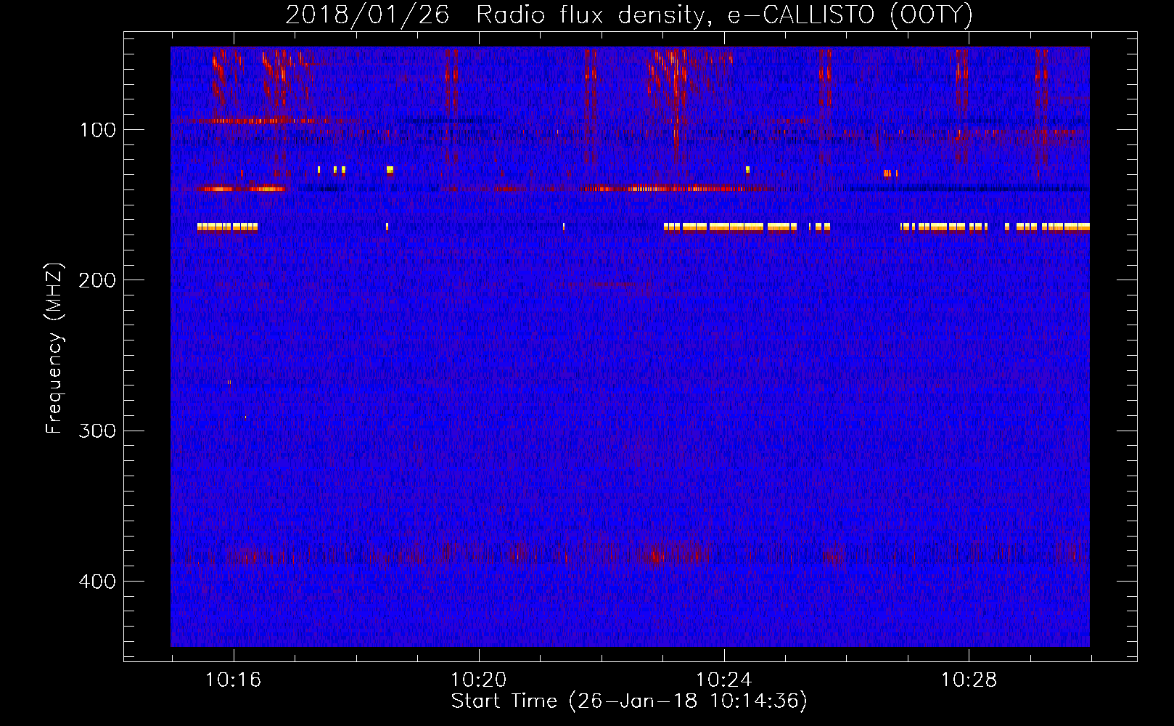1174x726 pixels.
Task: Select the 100 frequency tick label
Action: (x=97, y=130)
